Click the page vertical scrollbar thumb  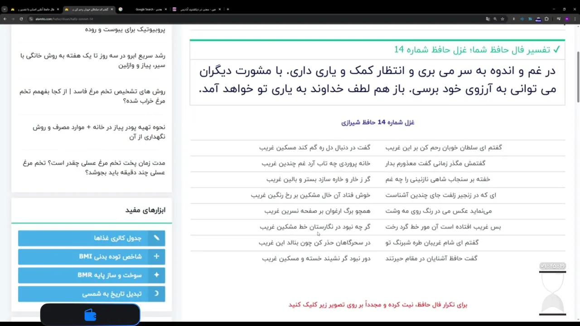578,77
